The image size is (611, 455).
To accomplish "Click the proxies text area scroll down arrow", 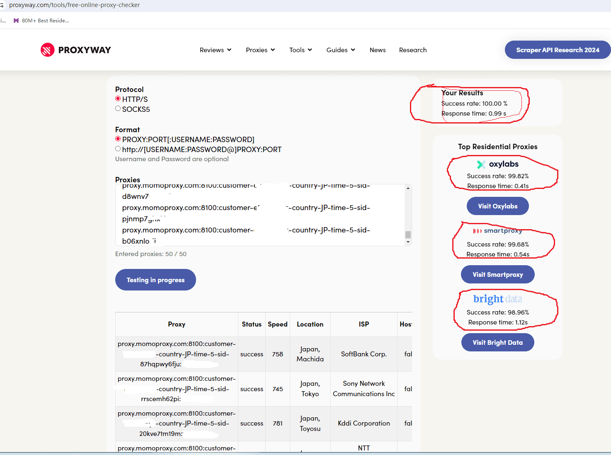I will 408,242.
